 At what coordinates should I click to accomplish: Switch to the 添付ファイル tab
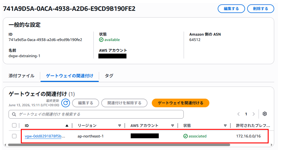pyautogui.click(x=21, y=76)
